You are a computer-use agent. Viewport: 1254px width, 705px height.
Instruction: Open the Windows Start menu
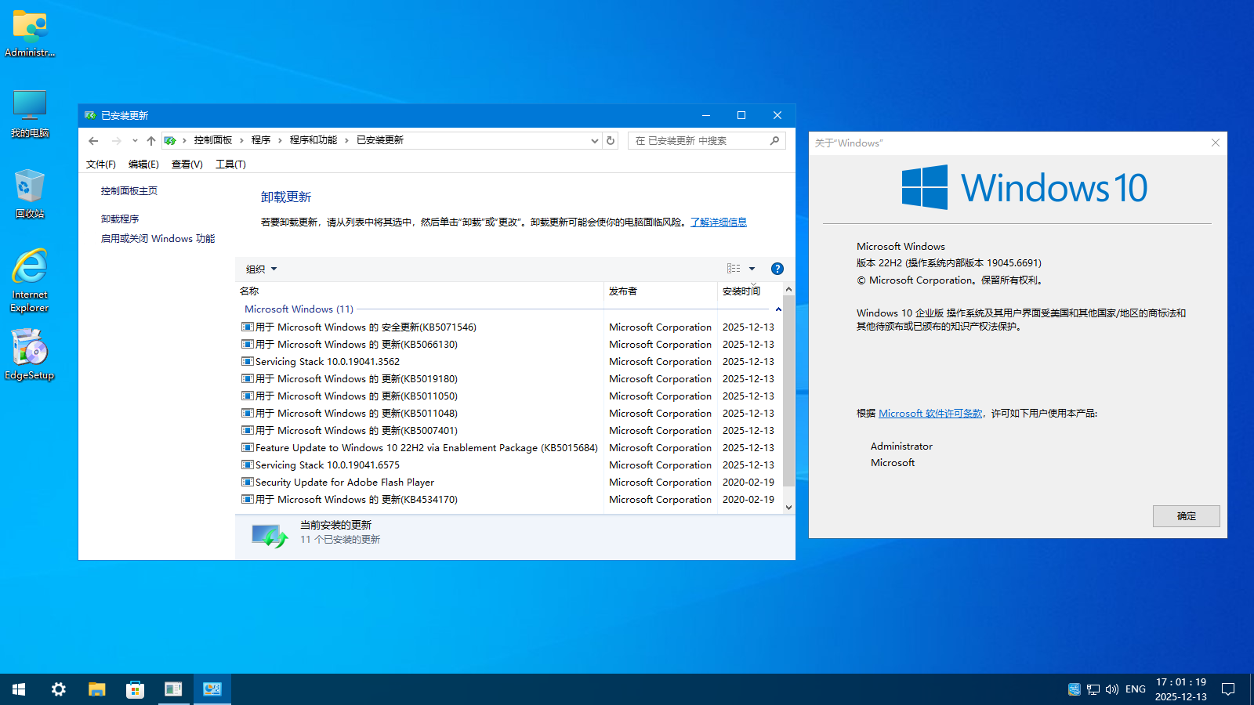[x=19, y=689]
